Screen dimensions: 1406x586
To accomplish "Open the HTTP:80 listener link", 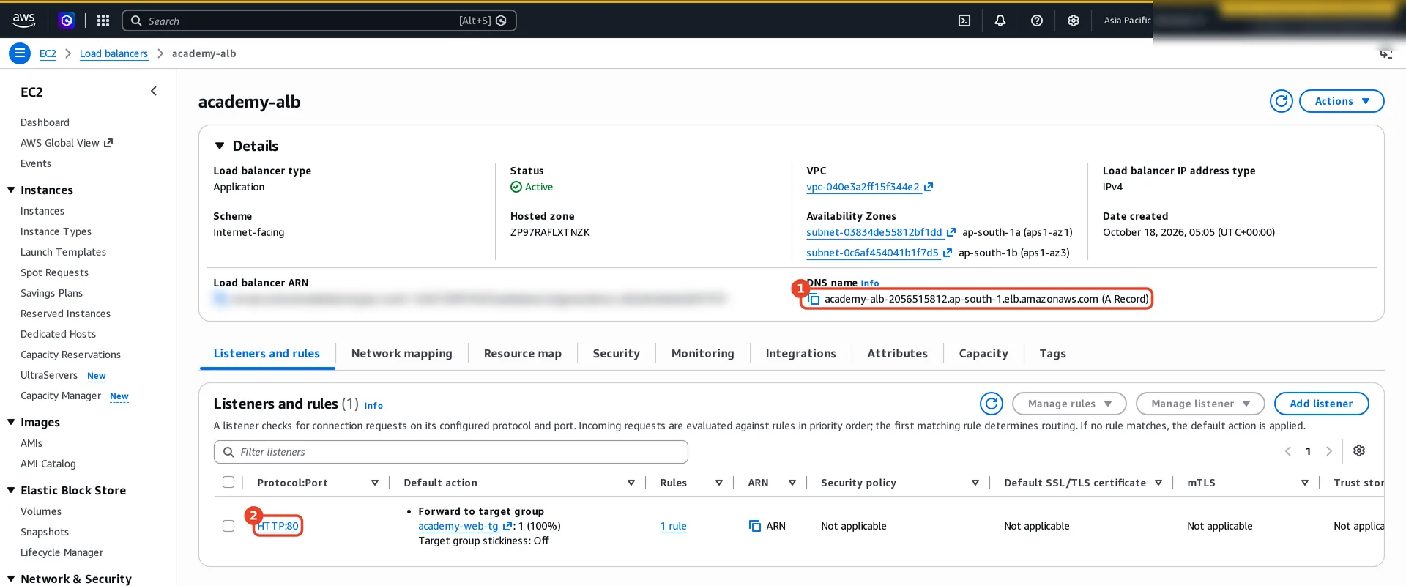I will tap(278, 526).
